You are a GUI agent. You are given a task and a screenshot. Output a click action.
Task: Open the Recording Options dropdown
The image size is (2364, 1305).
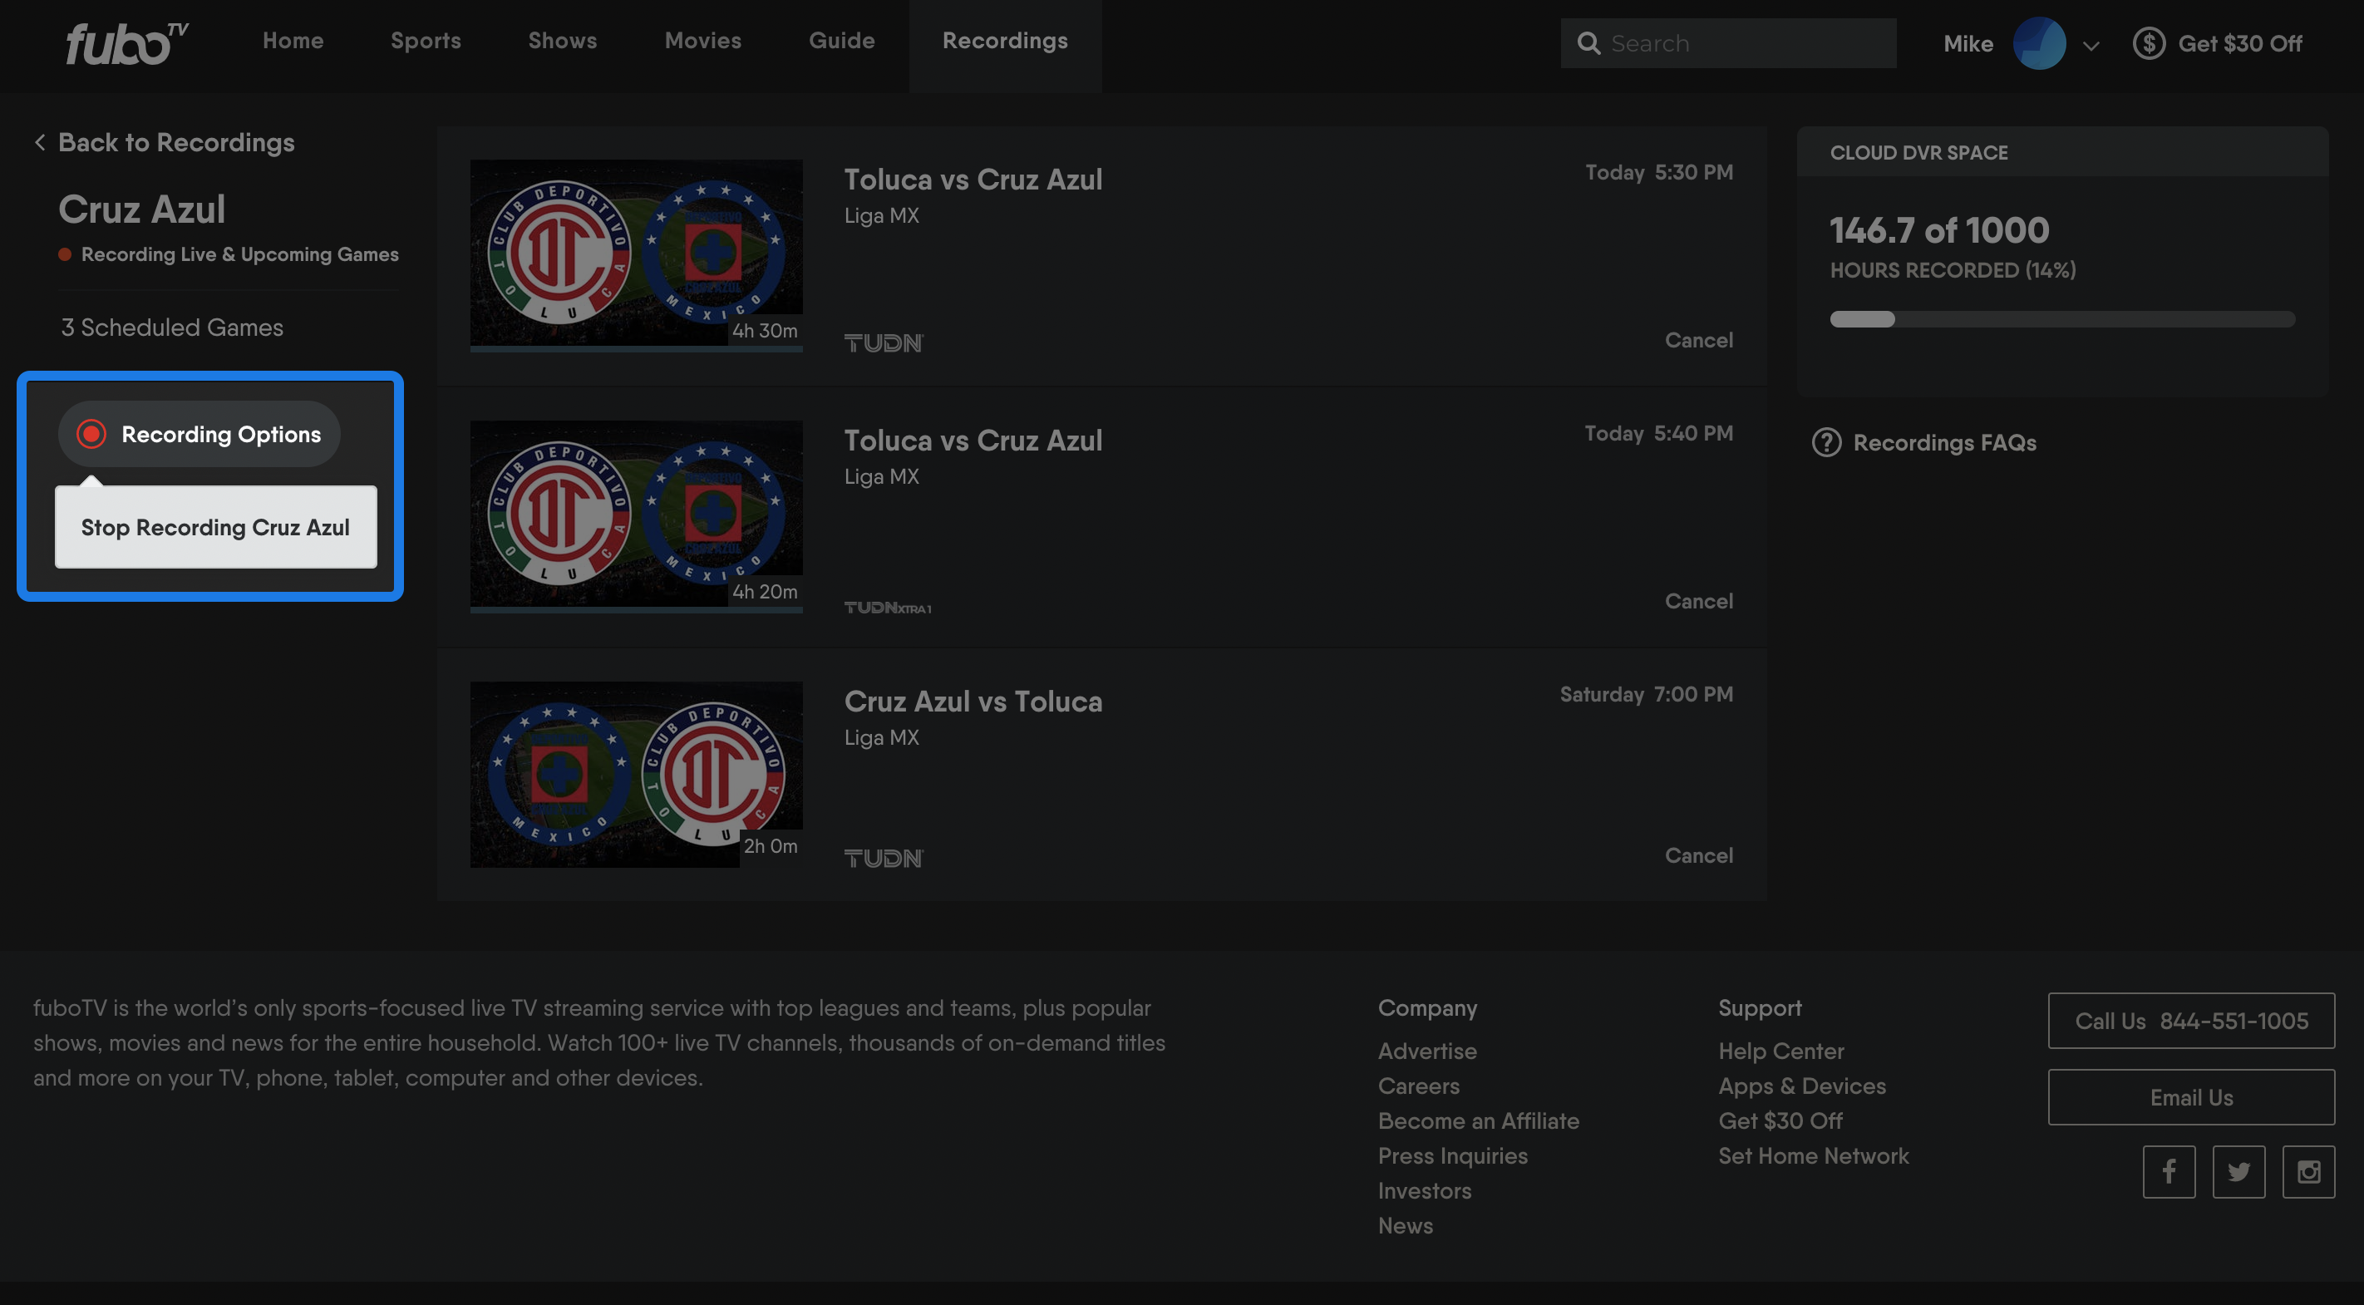point(199,434)
